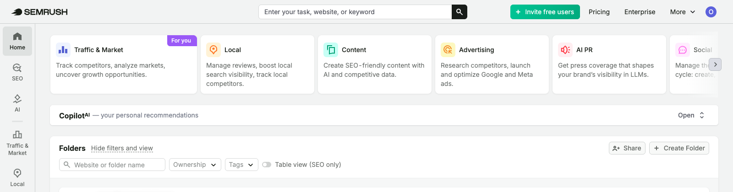Click the For you badge
The width and height of the screenshot is (733, 192).
[181, 41]
